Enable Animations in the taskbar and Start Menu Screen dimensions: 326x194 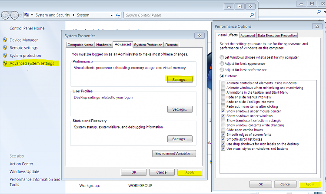[223, 92]
